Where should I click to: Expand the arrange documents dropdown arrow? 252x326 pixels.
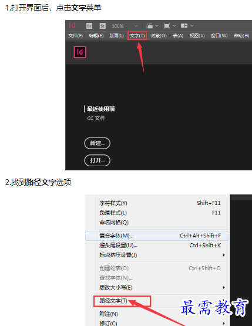tap(192, 26)
